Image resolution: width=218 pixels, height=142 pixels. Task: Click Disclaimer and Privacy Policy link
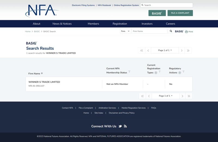[122, 113]
